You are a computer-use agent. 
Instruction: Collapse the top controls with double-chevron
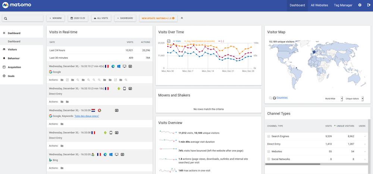tap(182, 18)
